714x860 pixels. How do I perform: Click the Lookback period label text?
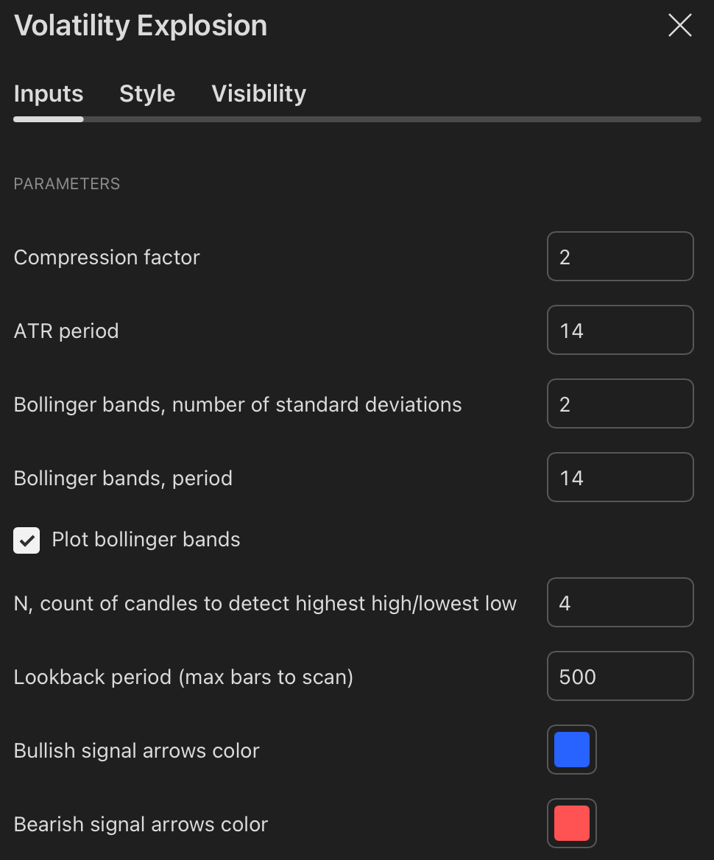[x=183, y=677]
